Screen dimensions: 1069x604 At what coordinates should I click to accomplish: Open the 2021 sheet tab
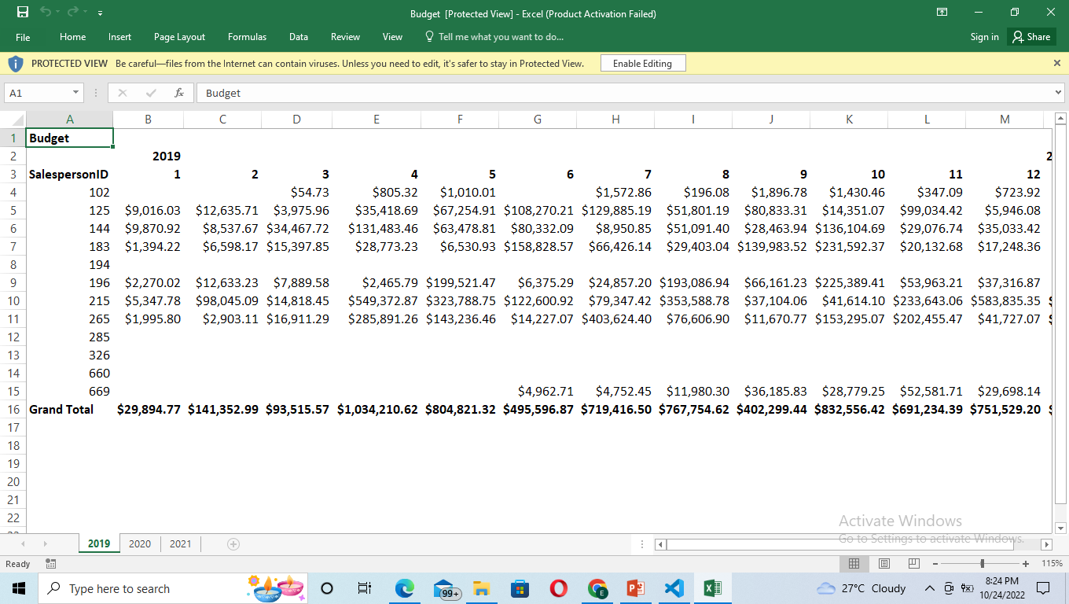180,543
